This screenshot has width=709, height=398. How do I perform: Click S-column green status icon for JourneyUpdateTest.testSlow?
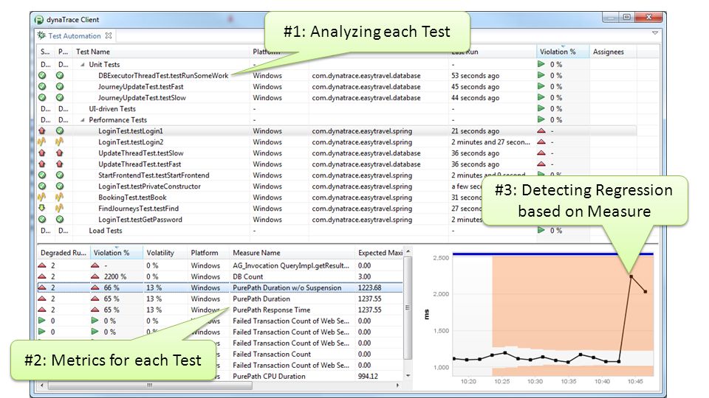coord(42,97)
